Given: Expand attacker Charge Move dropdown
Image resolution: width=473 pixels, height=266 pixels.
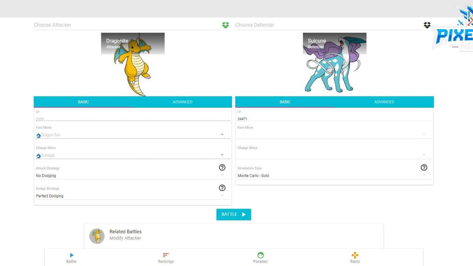Looking at the screenshot, I should coord(133,155).
